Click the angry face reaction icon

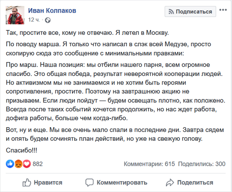click(x=19, y=164)
